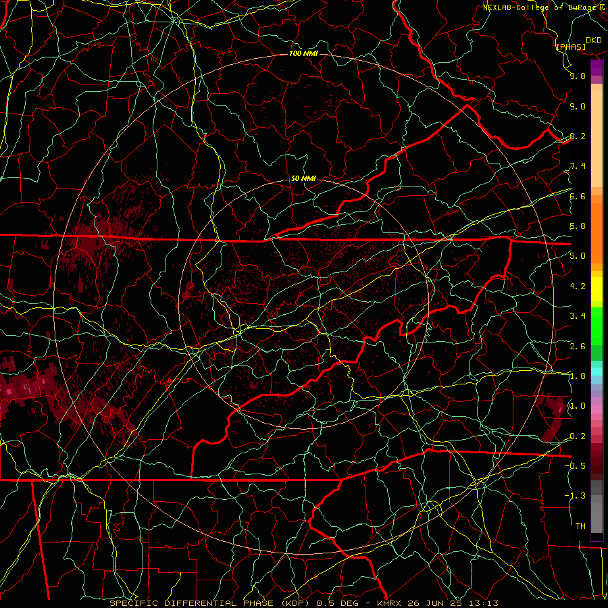
Task: Click the yellow segment of the color bar
Action: point(597,289)
